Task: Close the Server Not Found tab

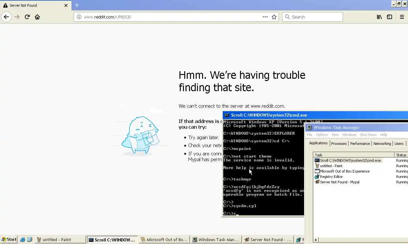Action: point(66,5)
